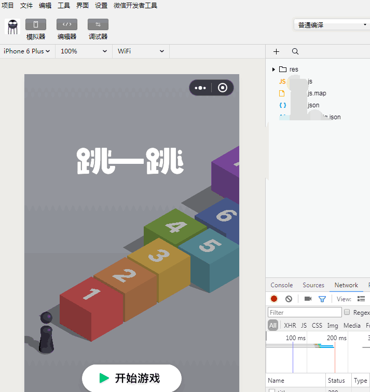Toggle the 模拟器 simulator panel button
The width and height of the screenshot is (370, 392).
36,24
